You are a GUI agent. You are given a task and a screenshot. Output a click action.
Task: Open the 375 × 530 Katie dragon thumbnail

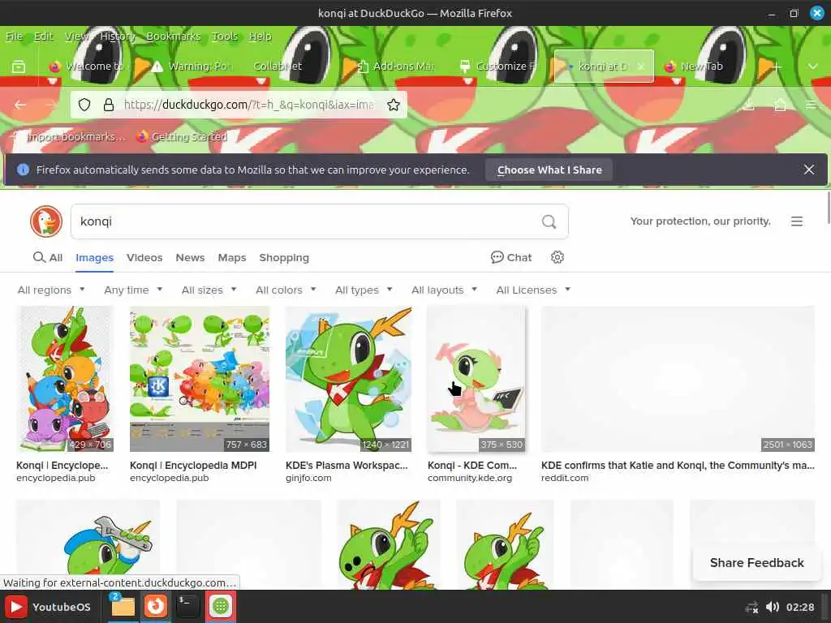(476, 379)
